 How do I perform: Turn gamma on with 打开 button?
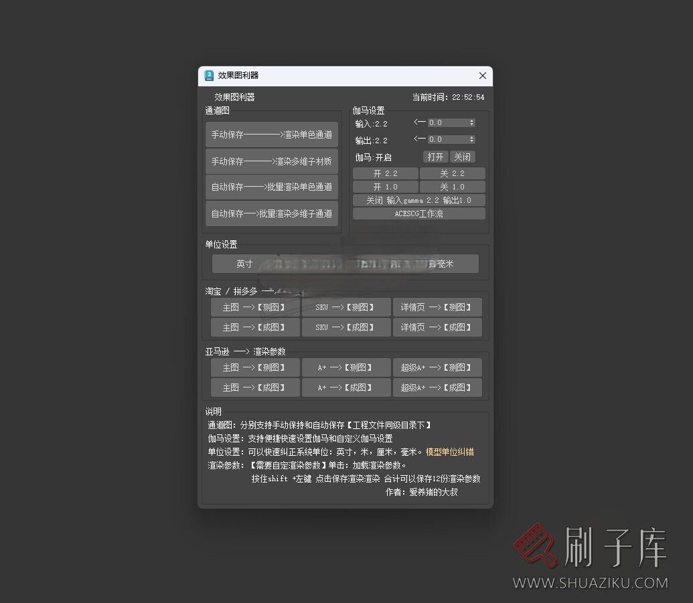(x=435, y=157)
